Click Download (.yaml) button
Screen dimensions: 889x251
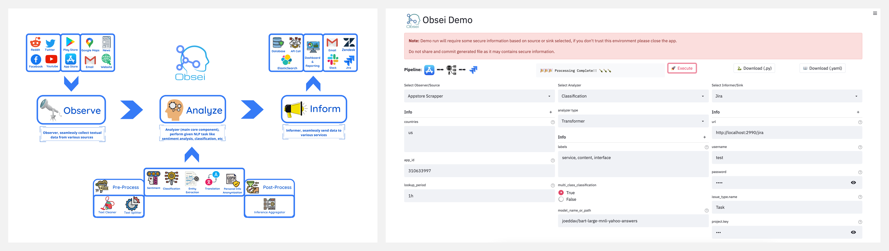(x=822, y=68)
